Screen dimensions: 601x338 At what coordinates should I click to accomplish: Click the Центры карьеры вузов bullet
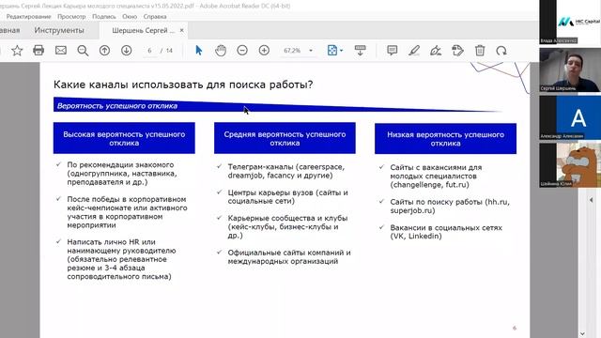[x=288, y=196]
